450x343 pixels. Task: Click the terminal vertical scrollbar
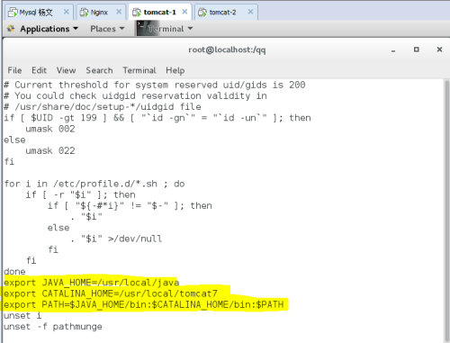pos(446,210)
